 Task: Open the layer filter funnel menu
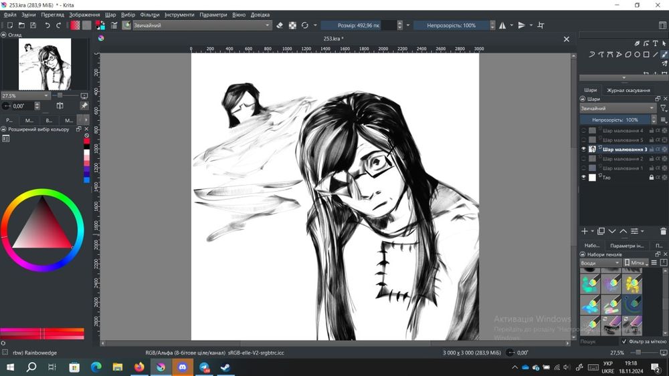(x=662, y=108)
